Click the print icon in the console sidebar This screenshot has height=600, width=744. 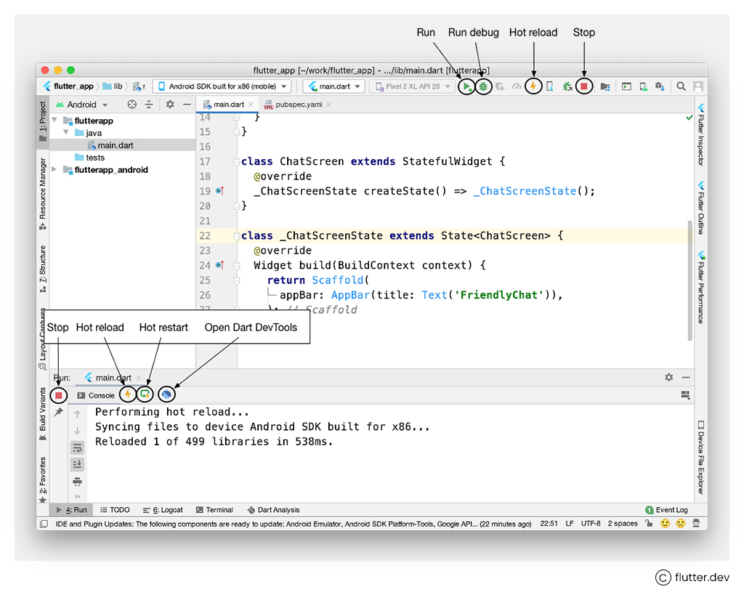(77, 482)
